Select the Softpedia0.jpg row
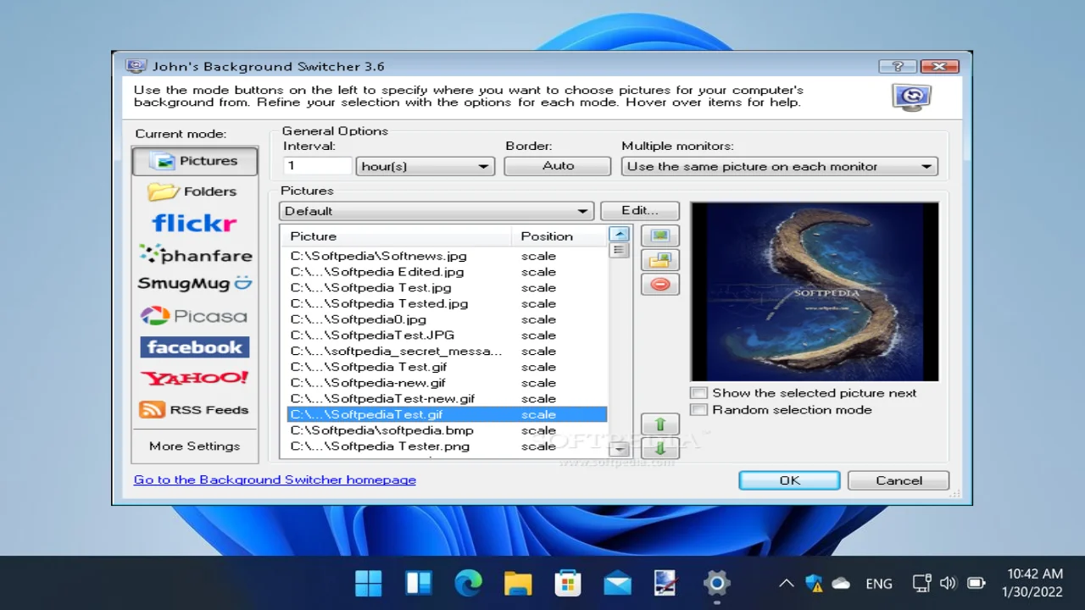 [447, 319]
